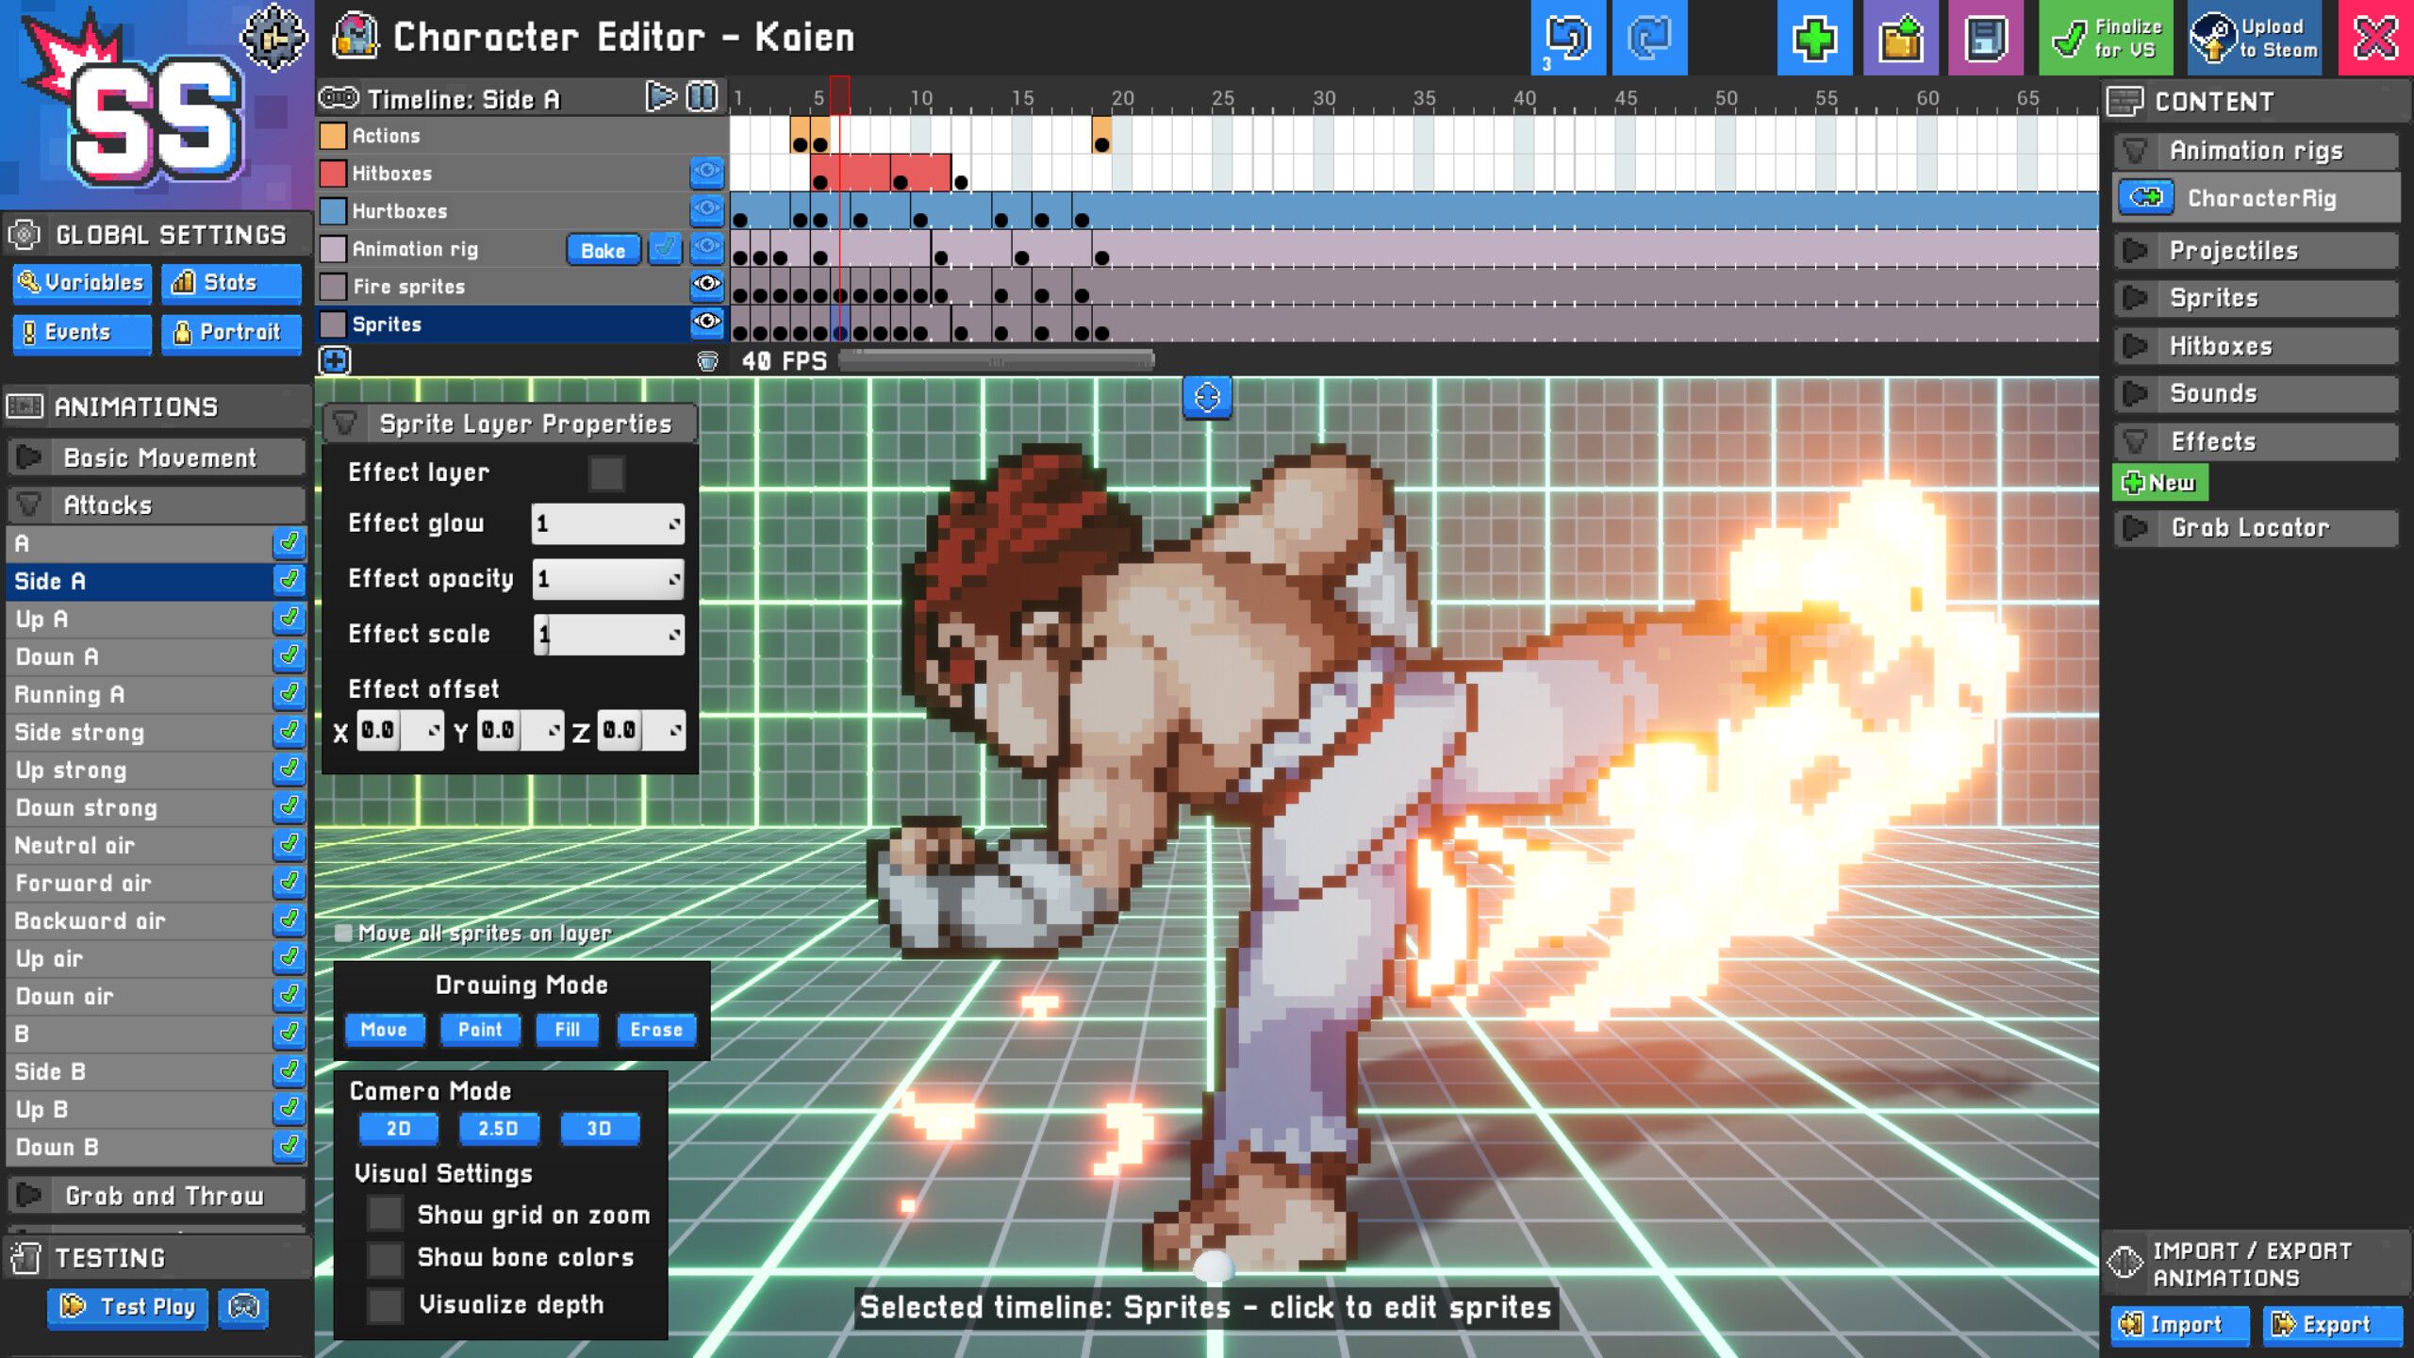Toggle visibility of Sprites layer

click(x=708, y=323)
